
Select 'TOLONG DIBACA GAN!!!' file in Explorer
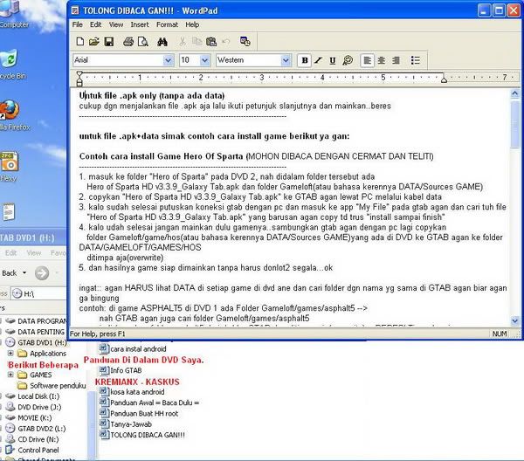coord(142,435)
